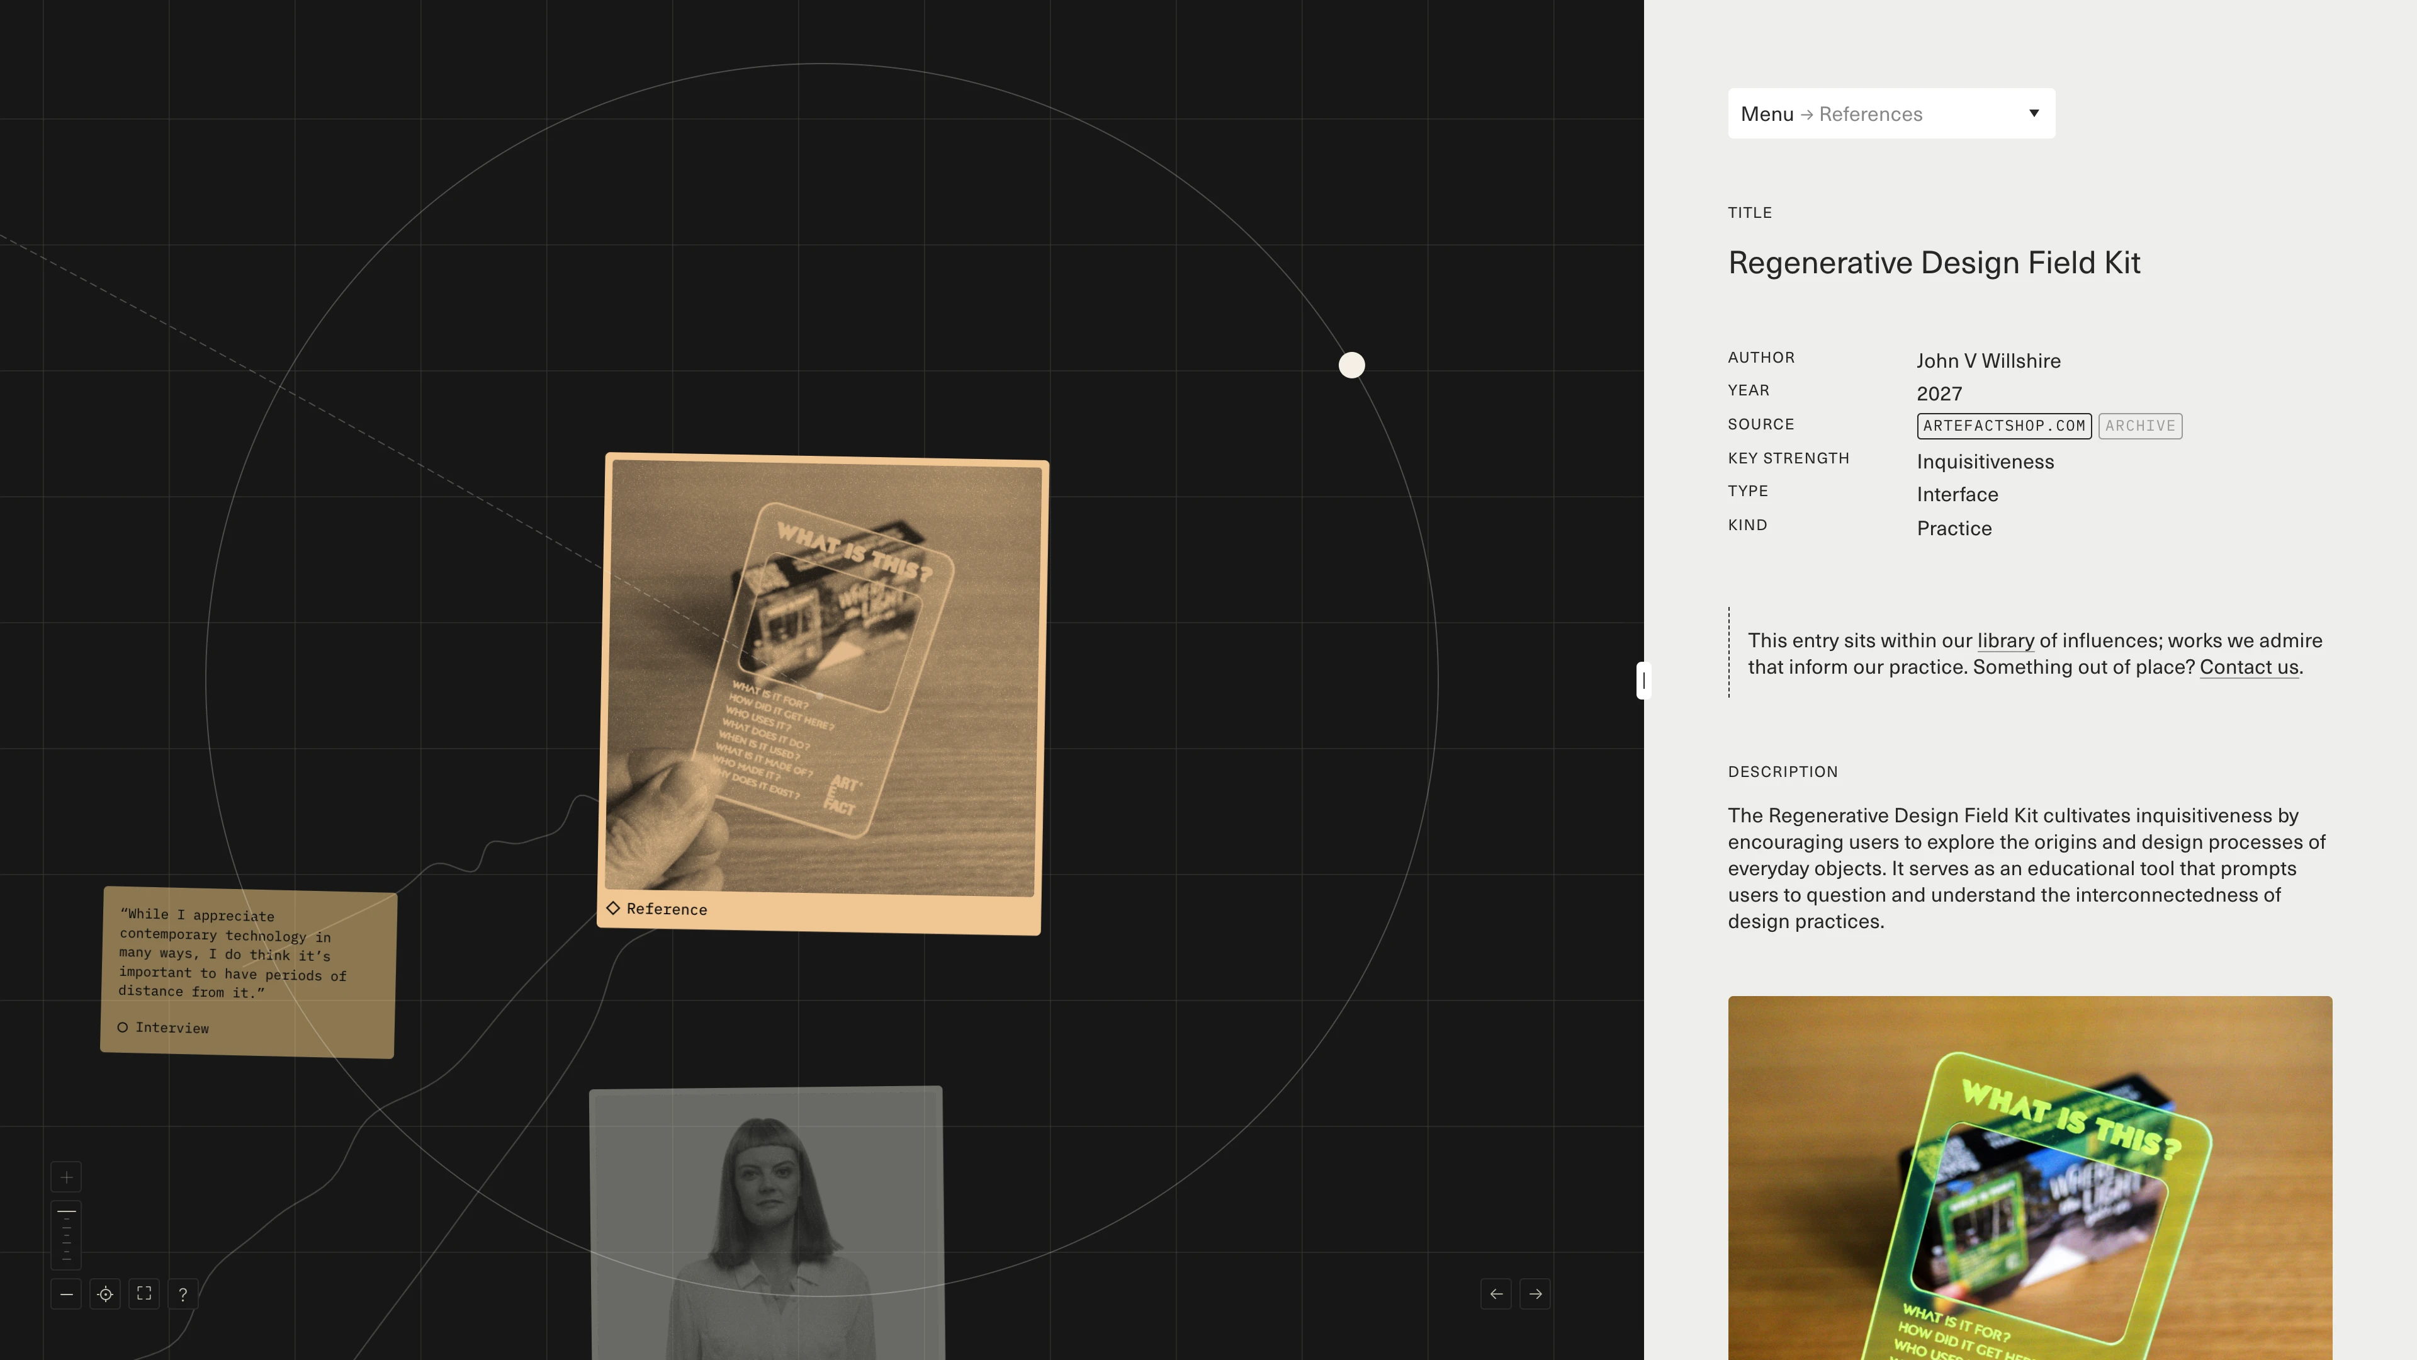Click the Interface type value
2417x1360 pixels.
coord(1958,495)
